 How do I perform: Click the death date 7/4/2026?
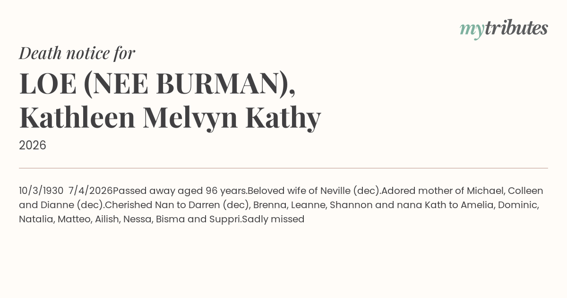pyautogui.click(x=90, y=191)
